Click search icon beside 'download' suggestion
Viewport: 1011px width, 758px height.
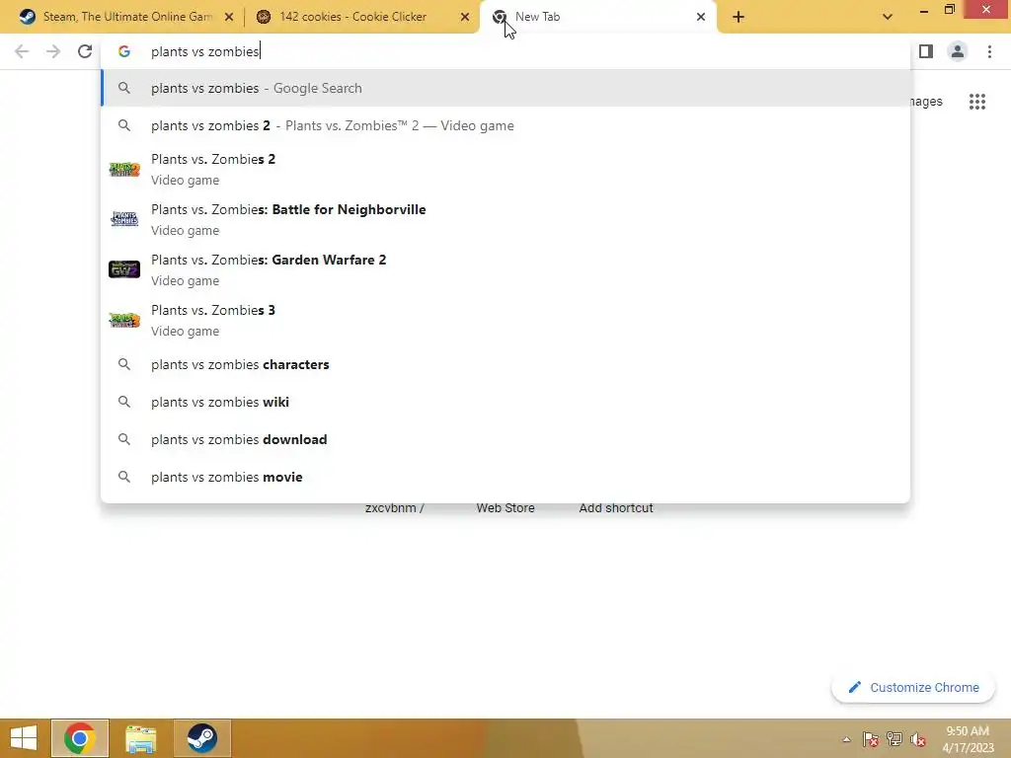tap(124, 439)
